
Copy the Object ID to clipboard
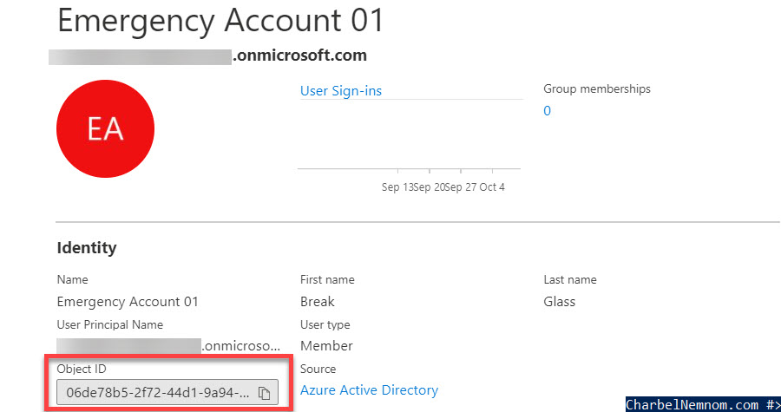point(264,393)
